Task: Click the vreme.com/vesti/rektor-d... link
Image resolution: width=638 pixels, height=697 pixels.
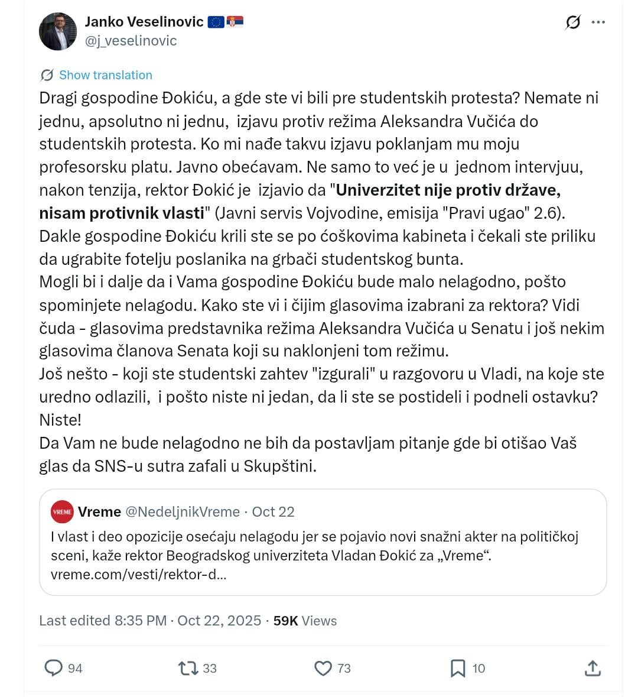Action: click(x=139, y=574)
